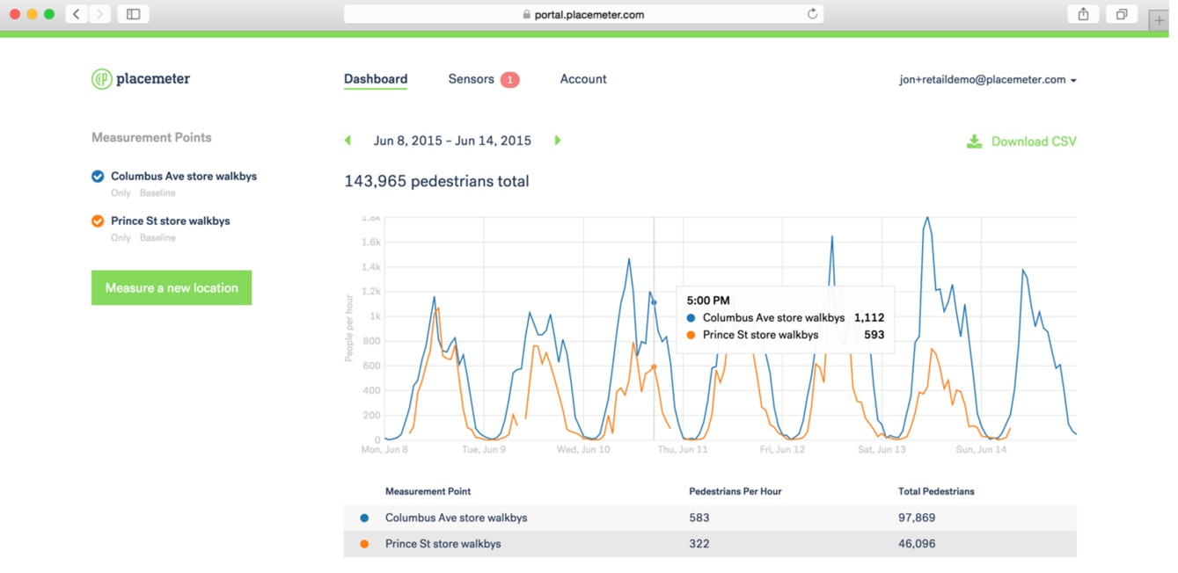
Task: Open a new tab with plus button
Action: click(1159, 20)
